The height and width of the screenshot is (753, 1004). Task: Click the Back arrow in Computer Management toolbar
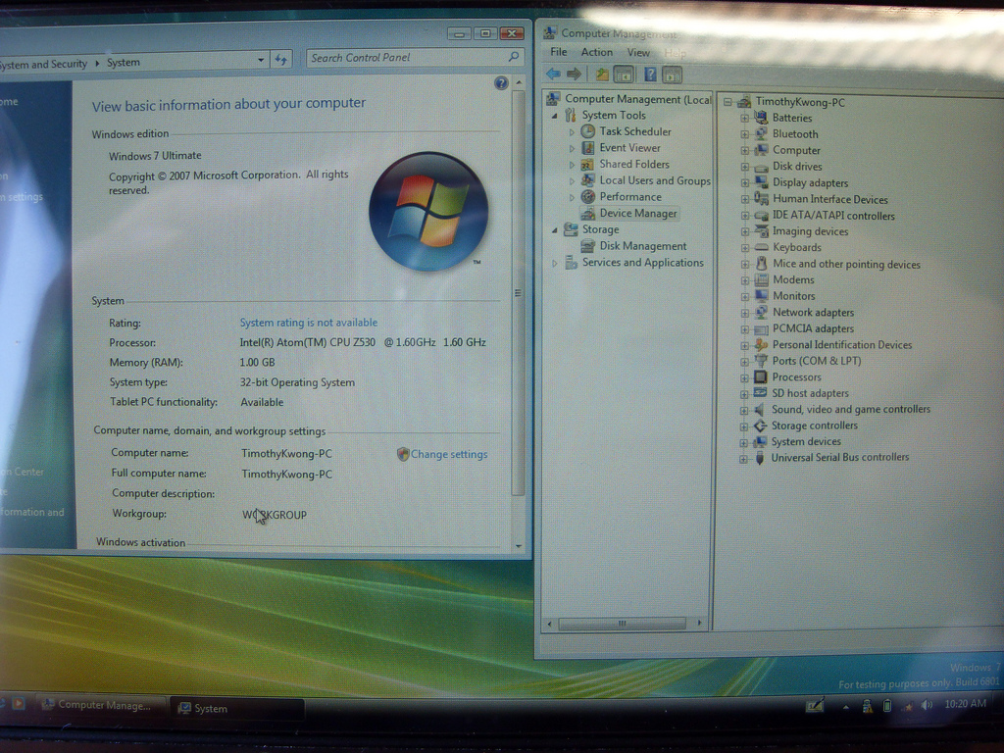click(553, 75)
